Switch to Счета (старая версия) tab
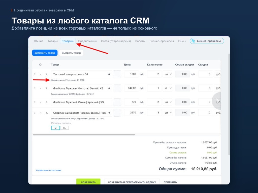The image size is (258, 193). [x=116, y=41]
